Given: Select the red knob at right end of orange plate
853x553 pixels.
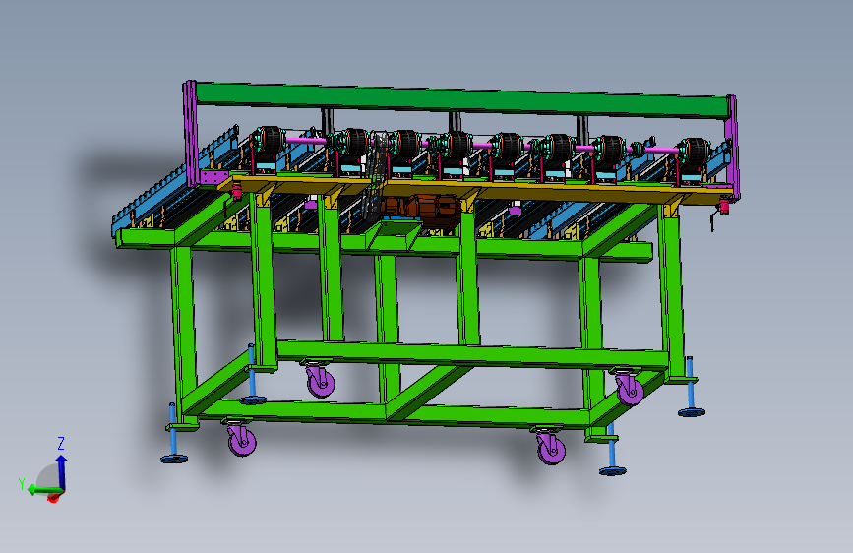Looking at the screenshot, I should 724,207.
